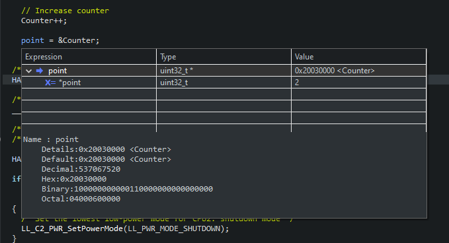The image size is (449, 243).
Task: Click the Counter++ code line
Action: pyautogui.click(x=44, y=21)
